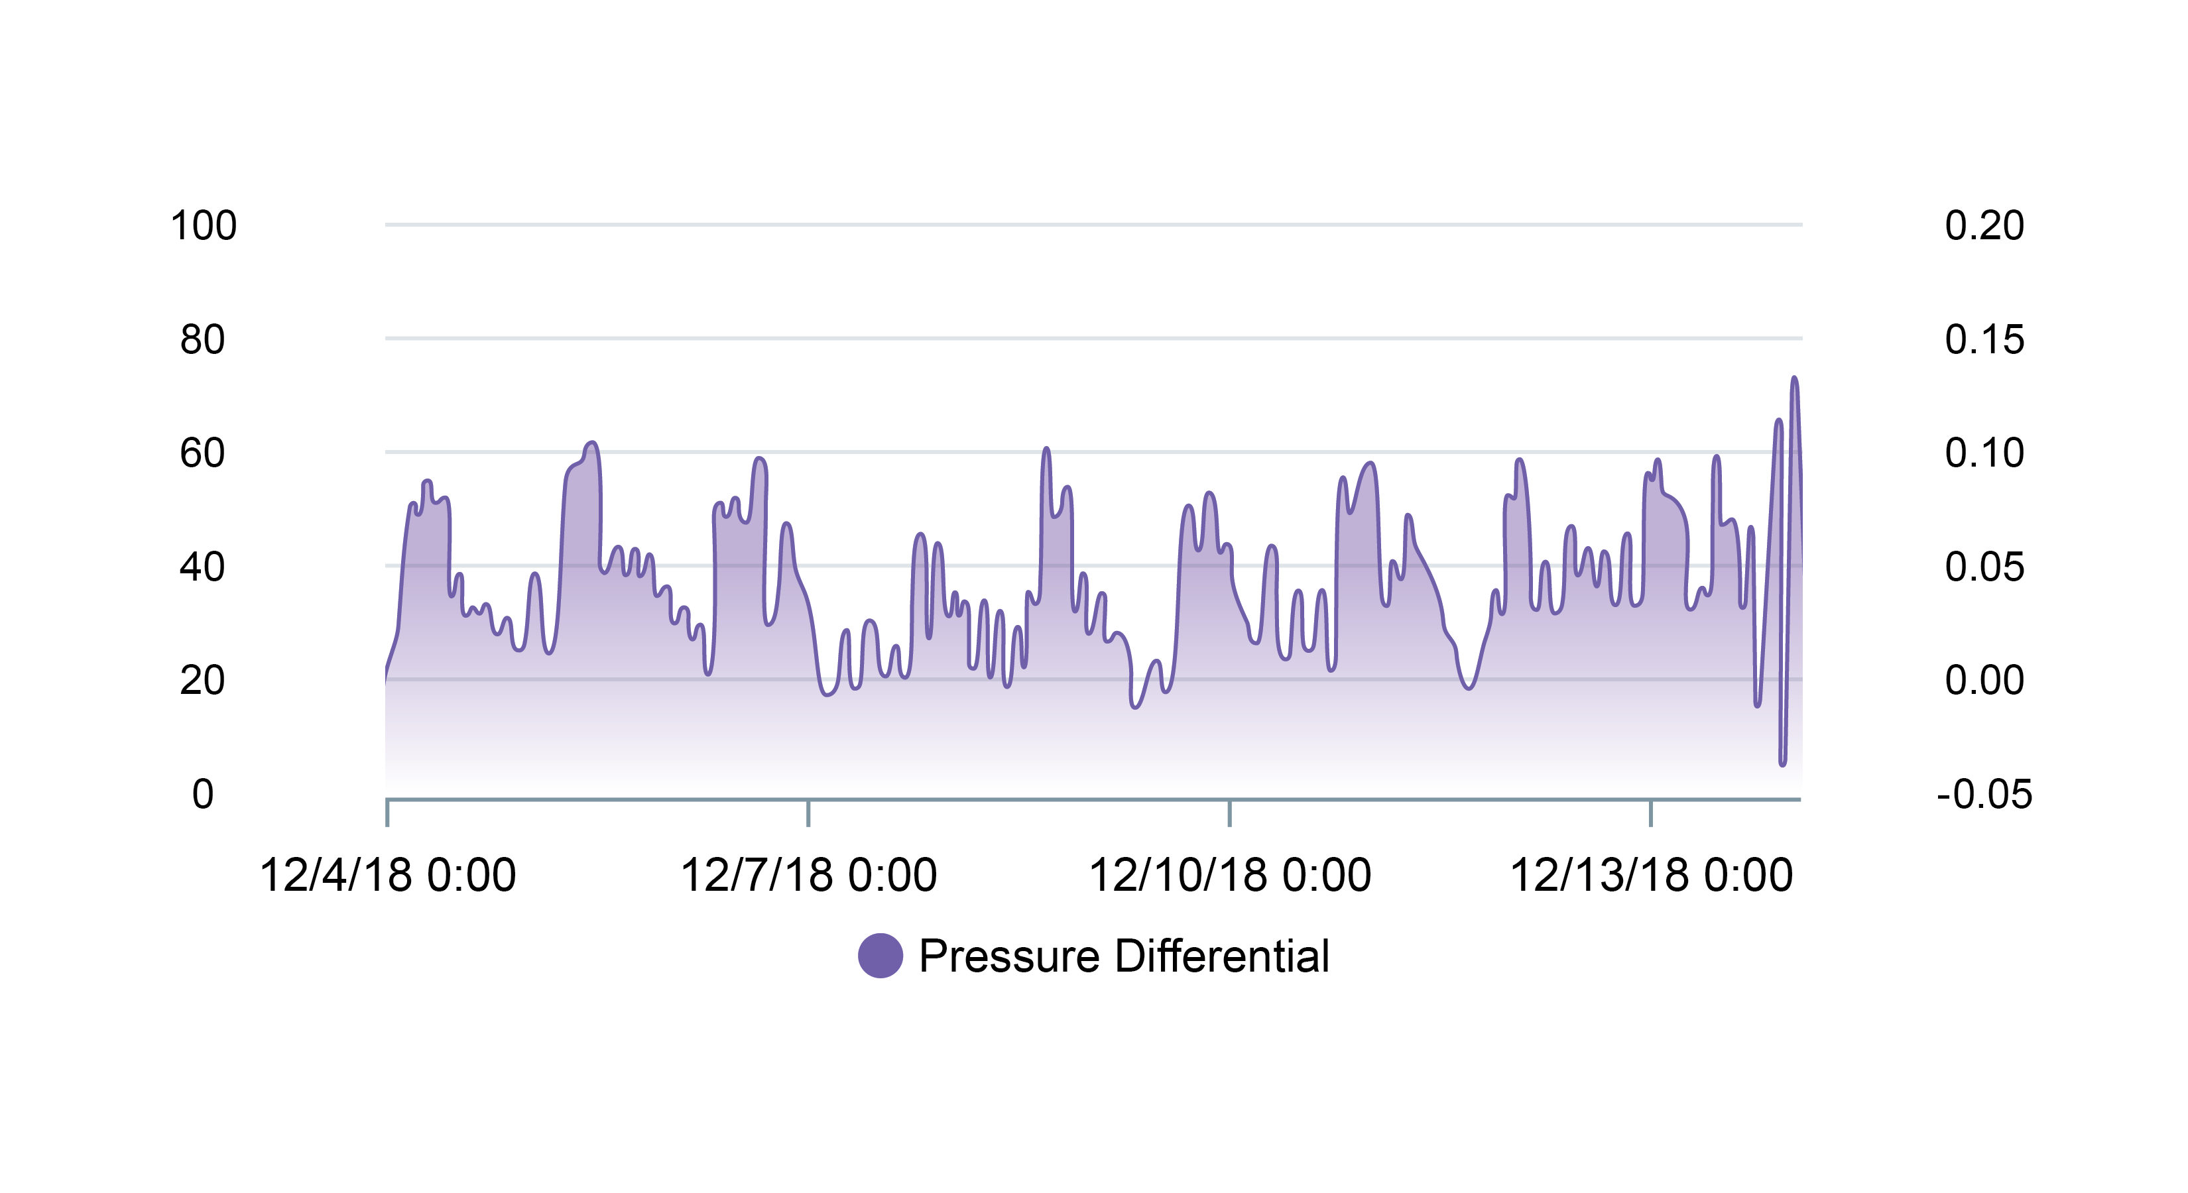Click the '12/10/18 0:00' x-axis label
The image size is (2188, 1193).
pyautogui.click(x=1230, y=875)
